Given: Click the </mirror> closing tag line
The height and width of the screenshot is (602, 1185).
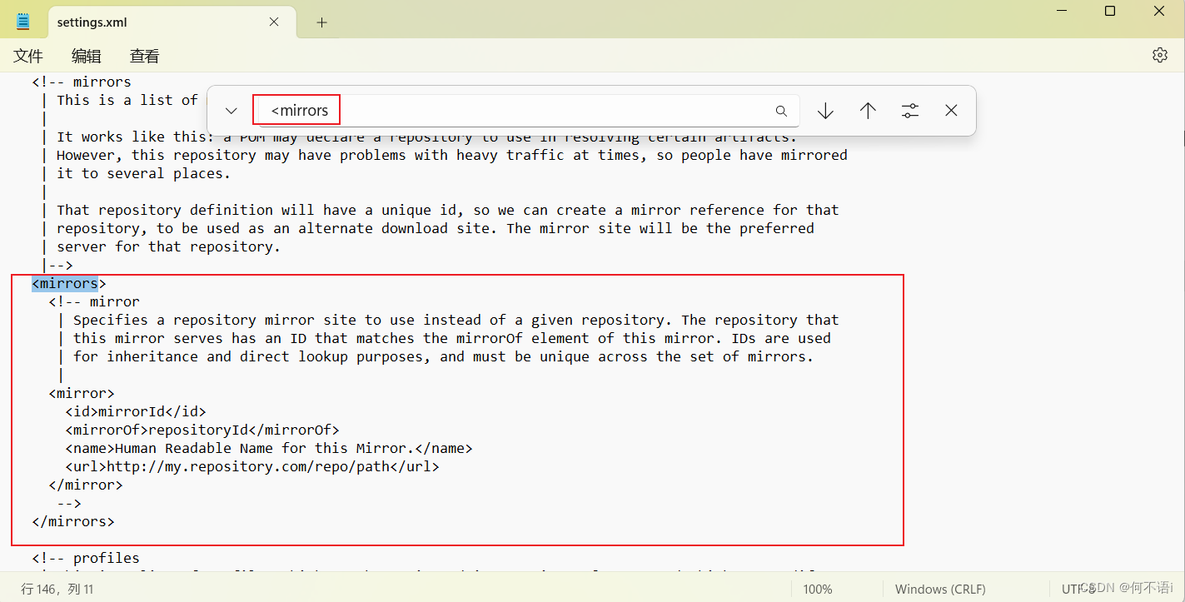Looking at the screenshot, I should point(86,485).
